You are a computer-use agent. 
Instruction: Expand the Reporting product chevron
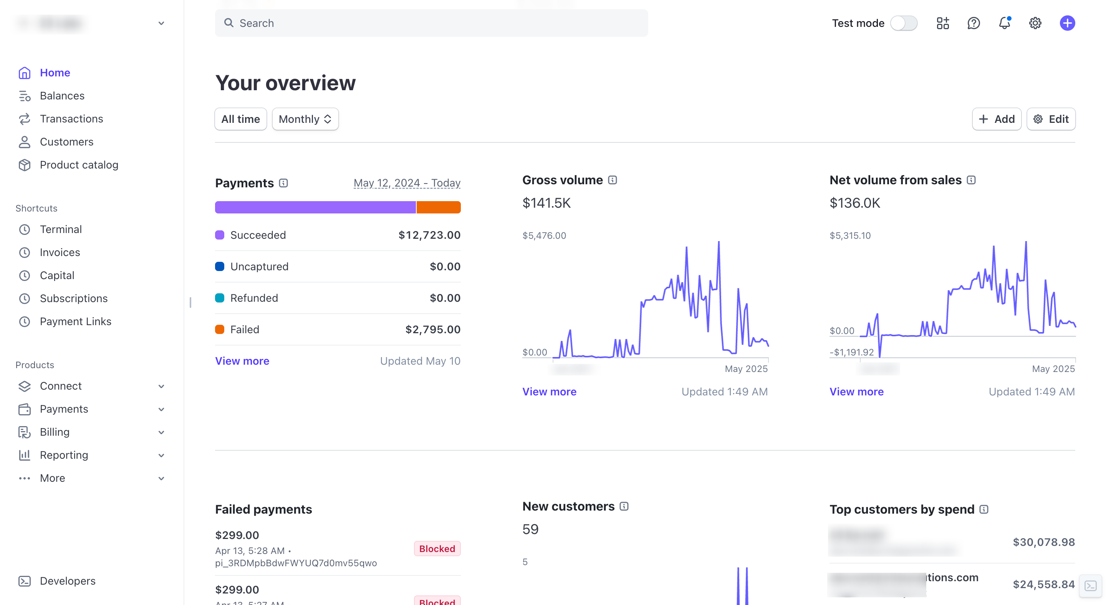point(161,455)
